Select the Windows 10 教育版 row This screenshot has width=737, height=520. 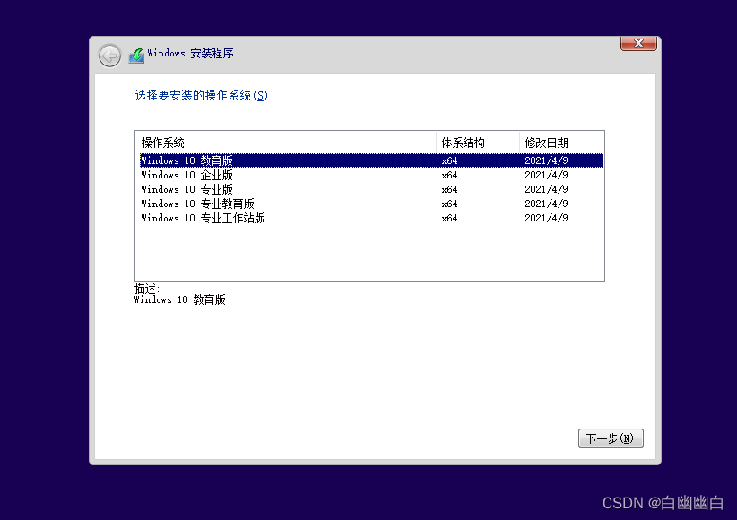tap(371, 160)
